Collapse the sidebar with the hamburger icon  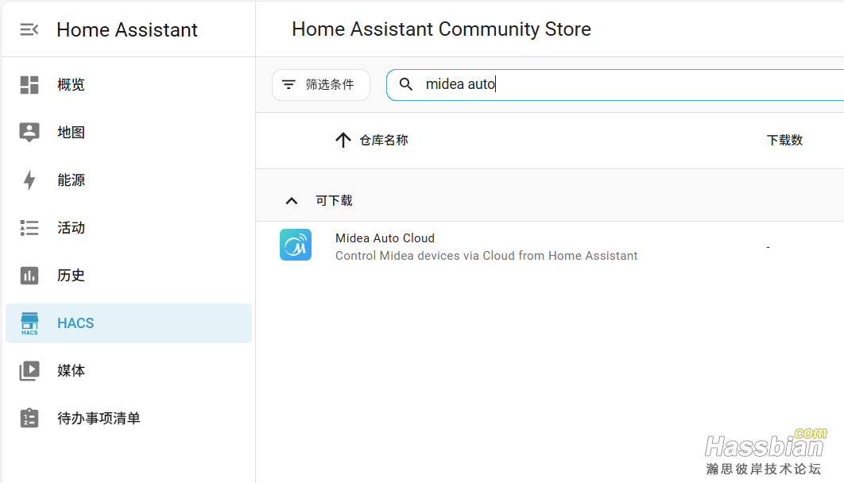coord(29,29)
